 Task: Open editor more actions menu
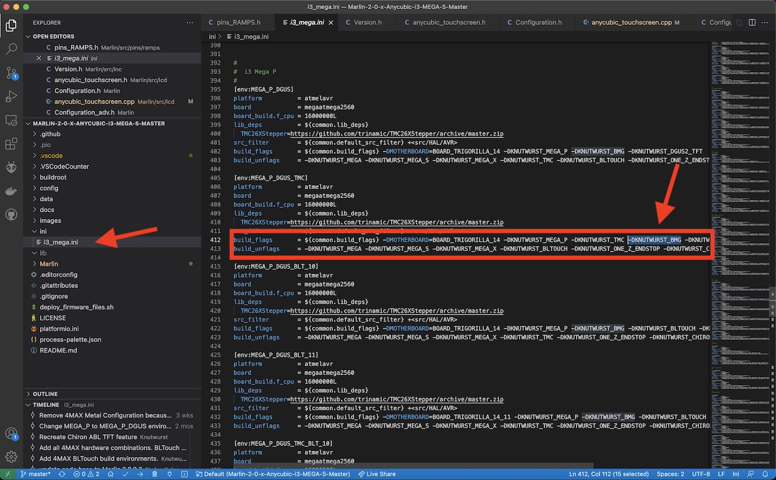coord(765,22)
